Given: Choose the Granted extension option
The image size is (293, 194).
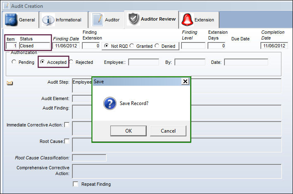Looking at the screenshot, I should 132,46.
